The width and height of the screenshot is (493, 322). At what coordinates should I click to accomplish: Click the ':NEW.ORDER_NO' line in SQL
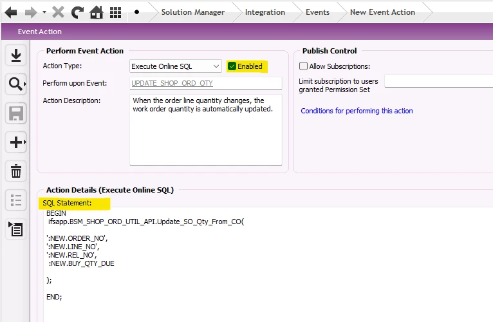pos(77,238)
